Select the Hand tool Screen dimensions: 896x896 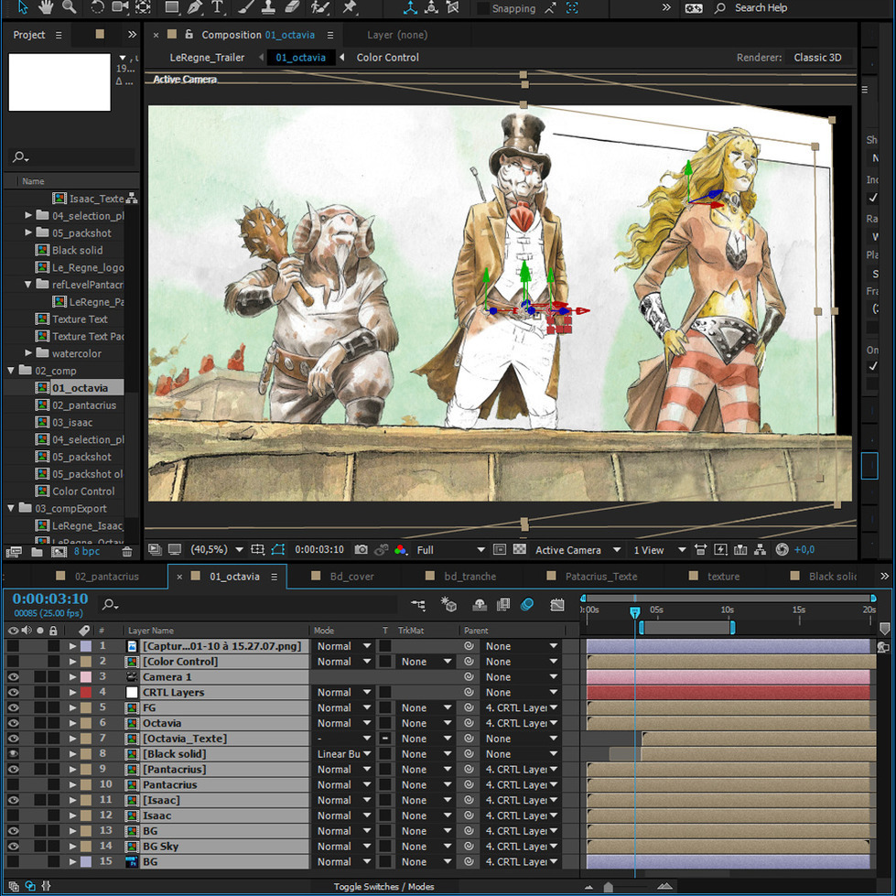(45, 7)
